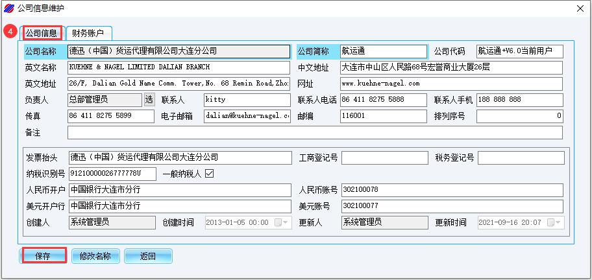
Task: Click the 修改名称 button
Action: coord(95,256)
